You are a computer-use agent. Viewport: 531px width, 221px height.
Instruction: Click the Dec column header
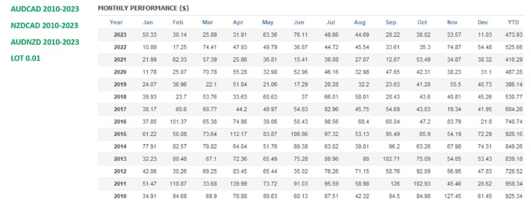pos(483,23)
